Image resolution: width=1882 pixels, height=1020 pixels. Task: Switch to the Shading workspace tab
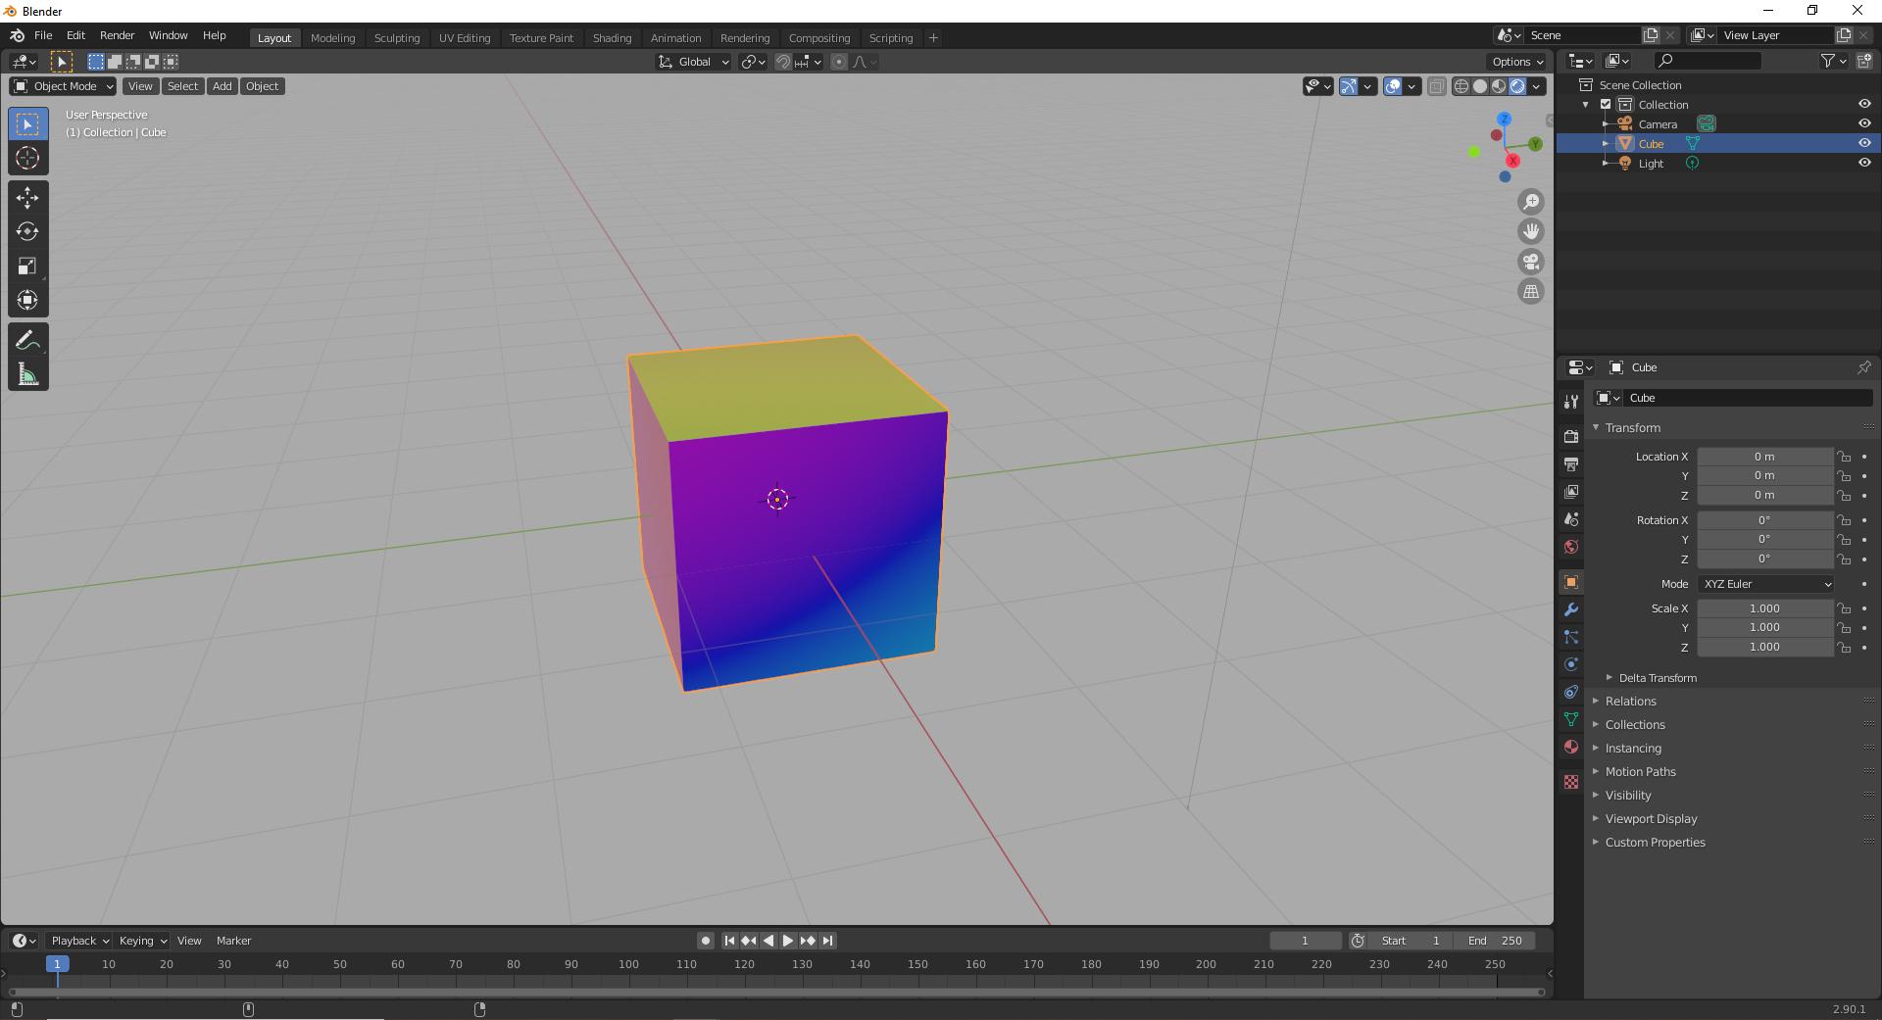click(612, 38)
